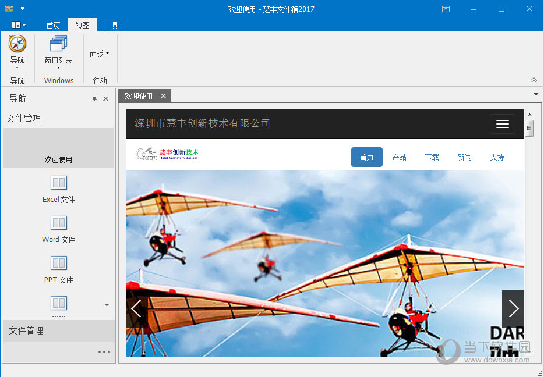This screenshot has width=544, height=377.
Task: Open the 支持 link
Action: (x=497, y=157)
